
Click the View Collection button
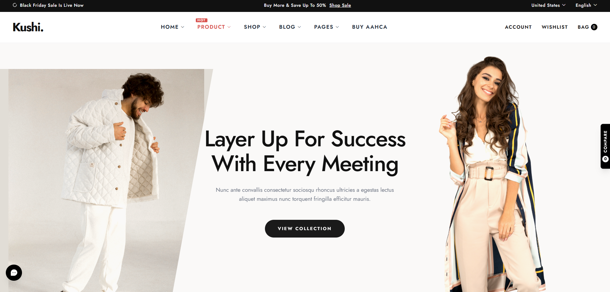305,229
